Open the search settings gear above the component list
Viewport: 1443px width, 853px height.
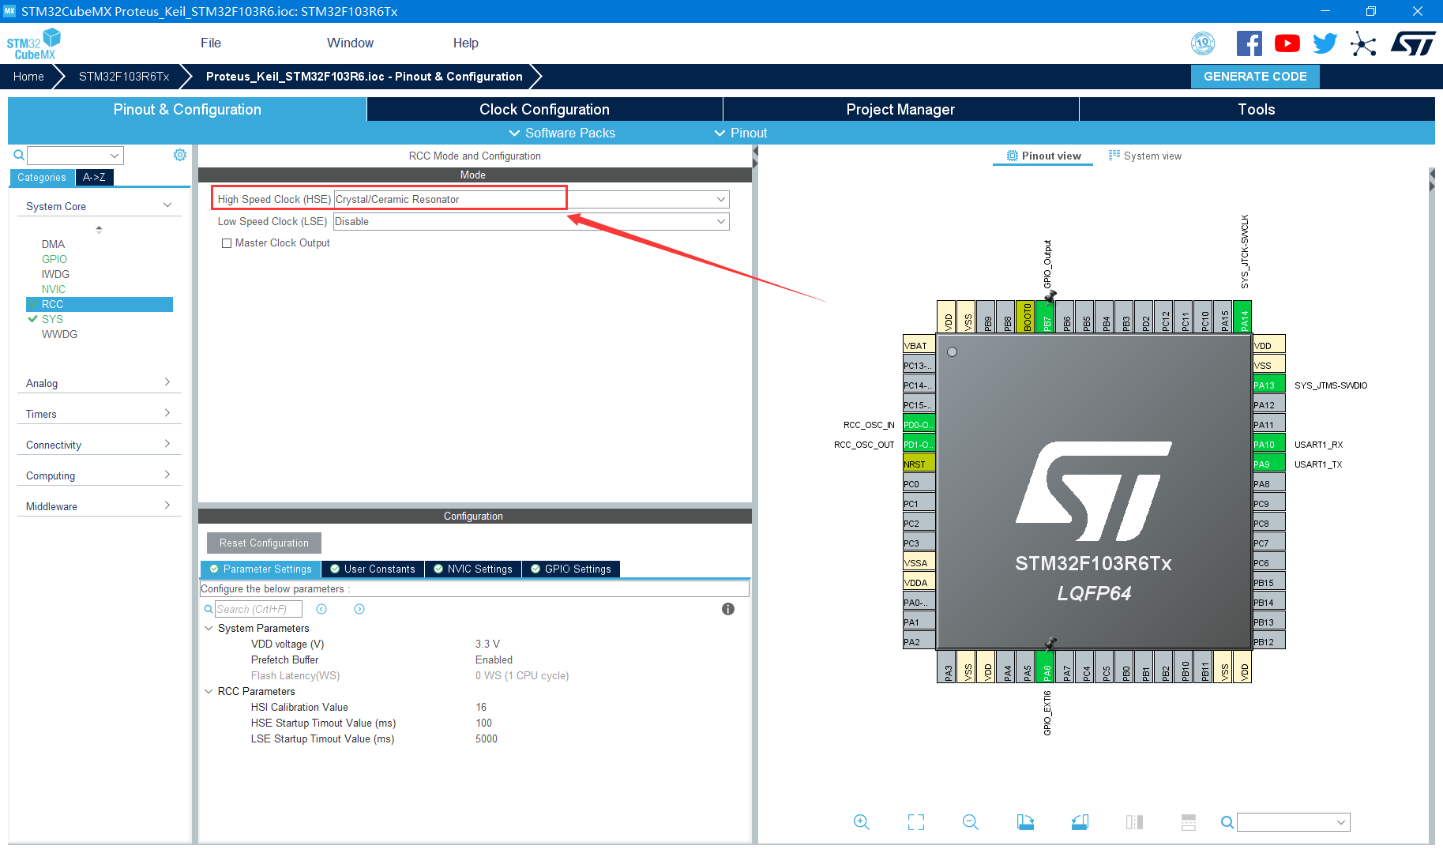click(179, 155)
